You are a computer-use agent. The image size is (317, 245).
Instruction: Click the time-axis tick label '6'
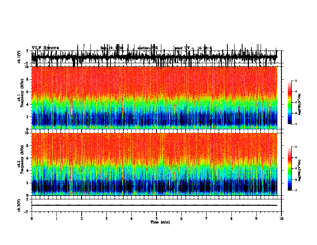click(181, 219)
